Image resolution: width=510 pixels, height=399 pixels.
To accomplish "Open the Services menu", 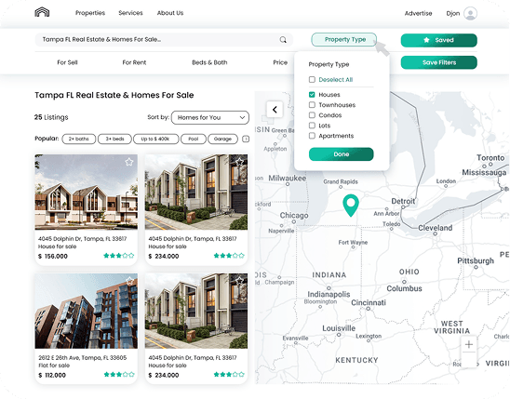I will 130,13.
